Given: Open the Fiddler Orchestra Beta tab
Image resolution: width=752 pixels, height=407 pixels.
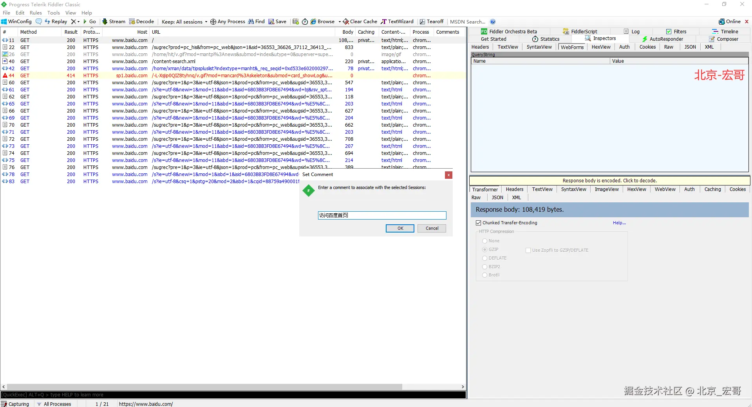Looking at the screenshot, I should pyautogui.click(x=509, y=31).
